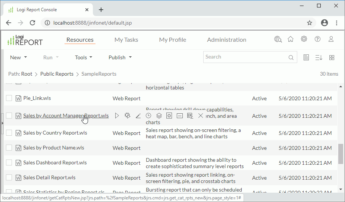Navigate to Public Reports in the path
The width and height of the screenshot is (345, 202).
(57, 74)
